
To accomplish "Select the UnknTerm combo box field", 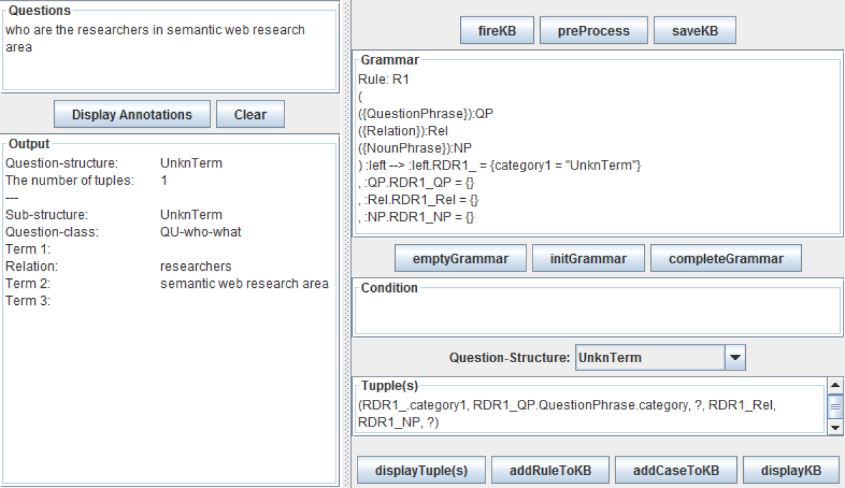I will [x=649, y=357].
